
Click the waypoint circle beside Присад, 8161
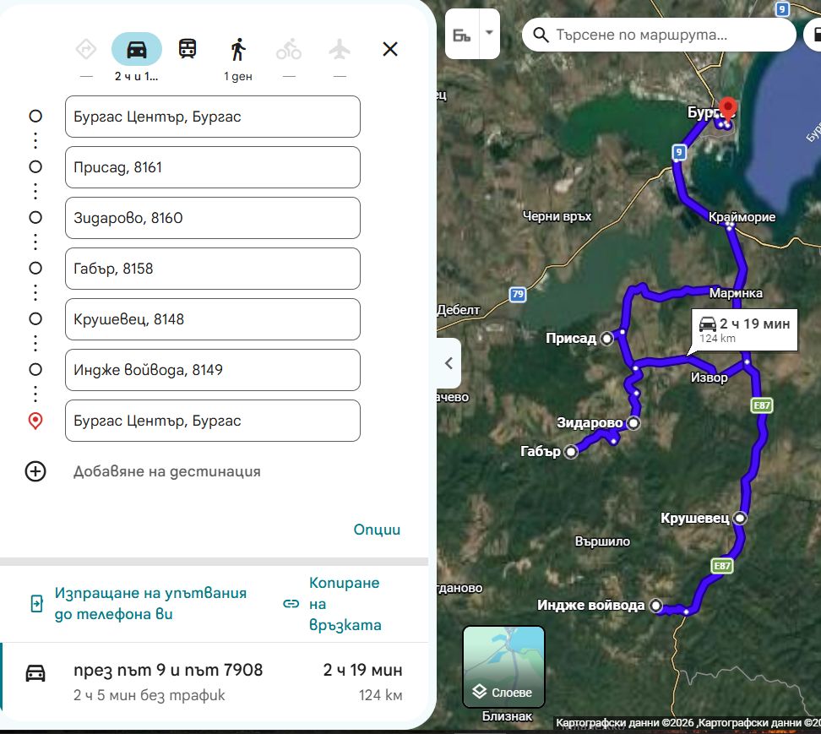tap(35, 167)
